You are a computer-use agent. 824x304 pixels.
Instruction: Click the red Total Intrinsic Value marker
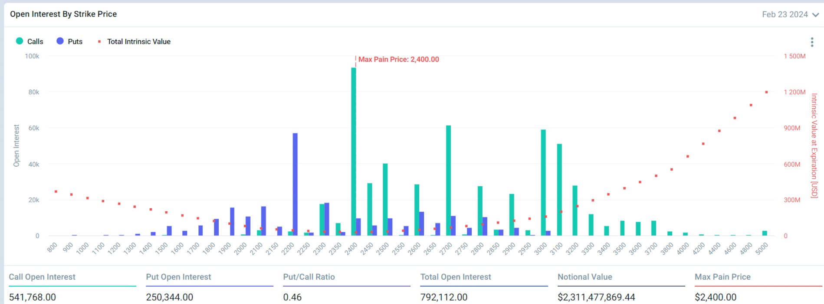pyautogui.click(x=99, y=42)
